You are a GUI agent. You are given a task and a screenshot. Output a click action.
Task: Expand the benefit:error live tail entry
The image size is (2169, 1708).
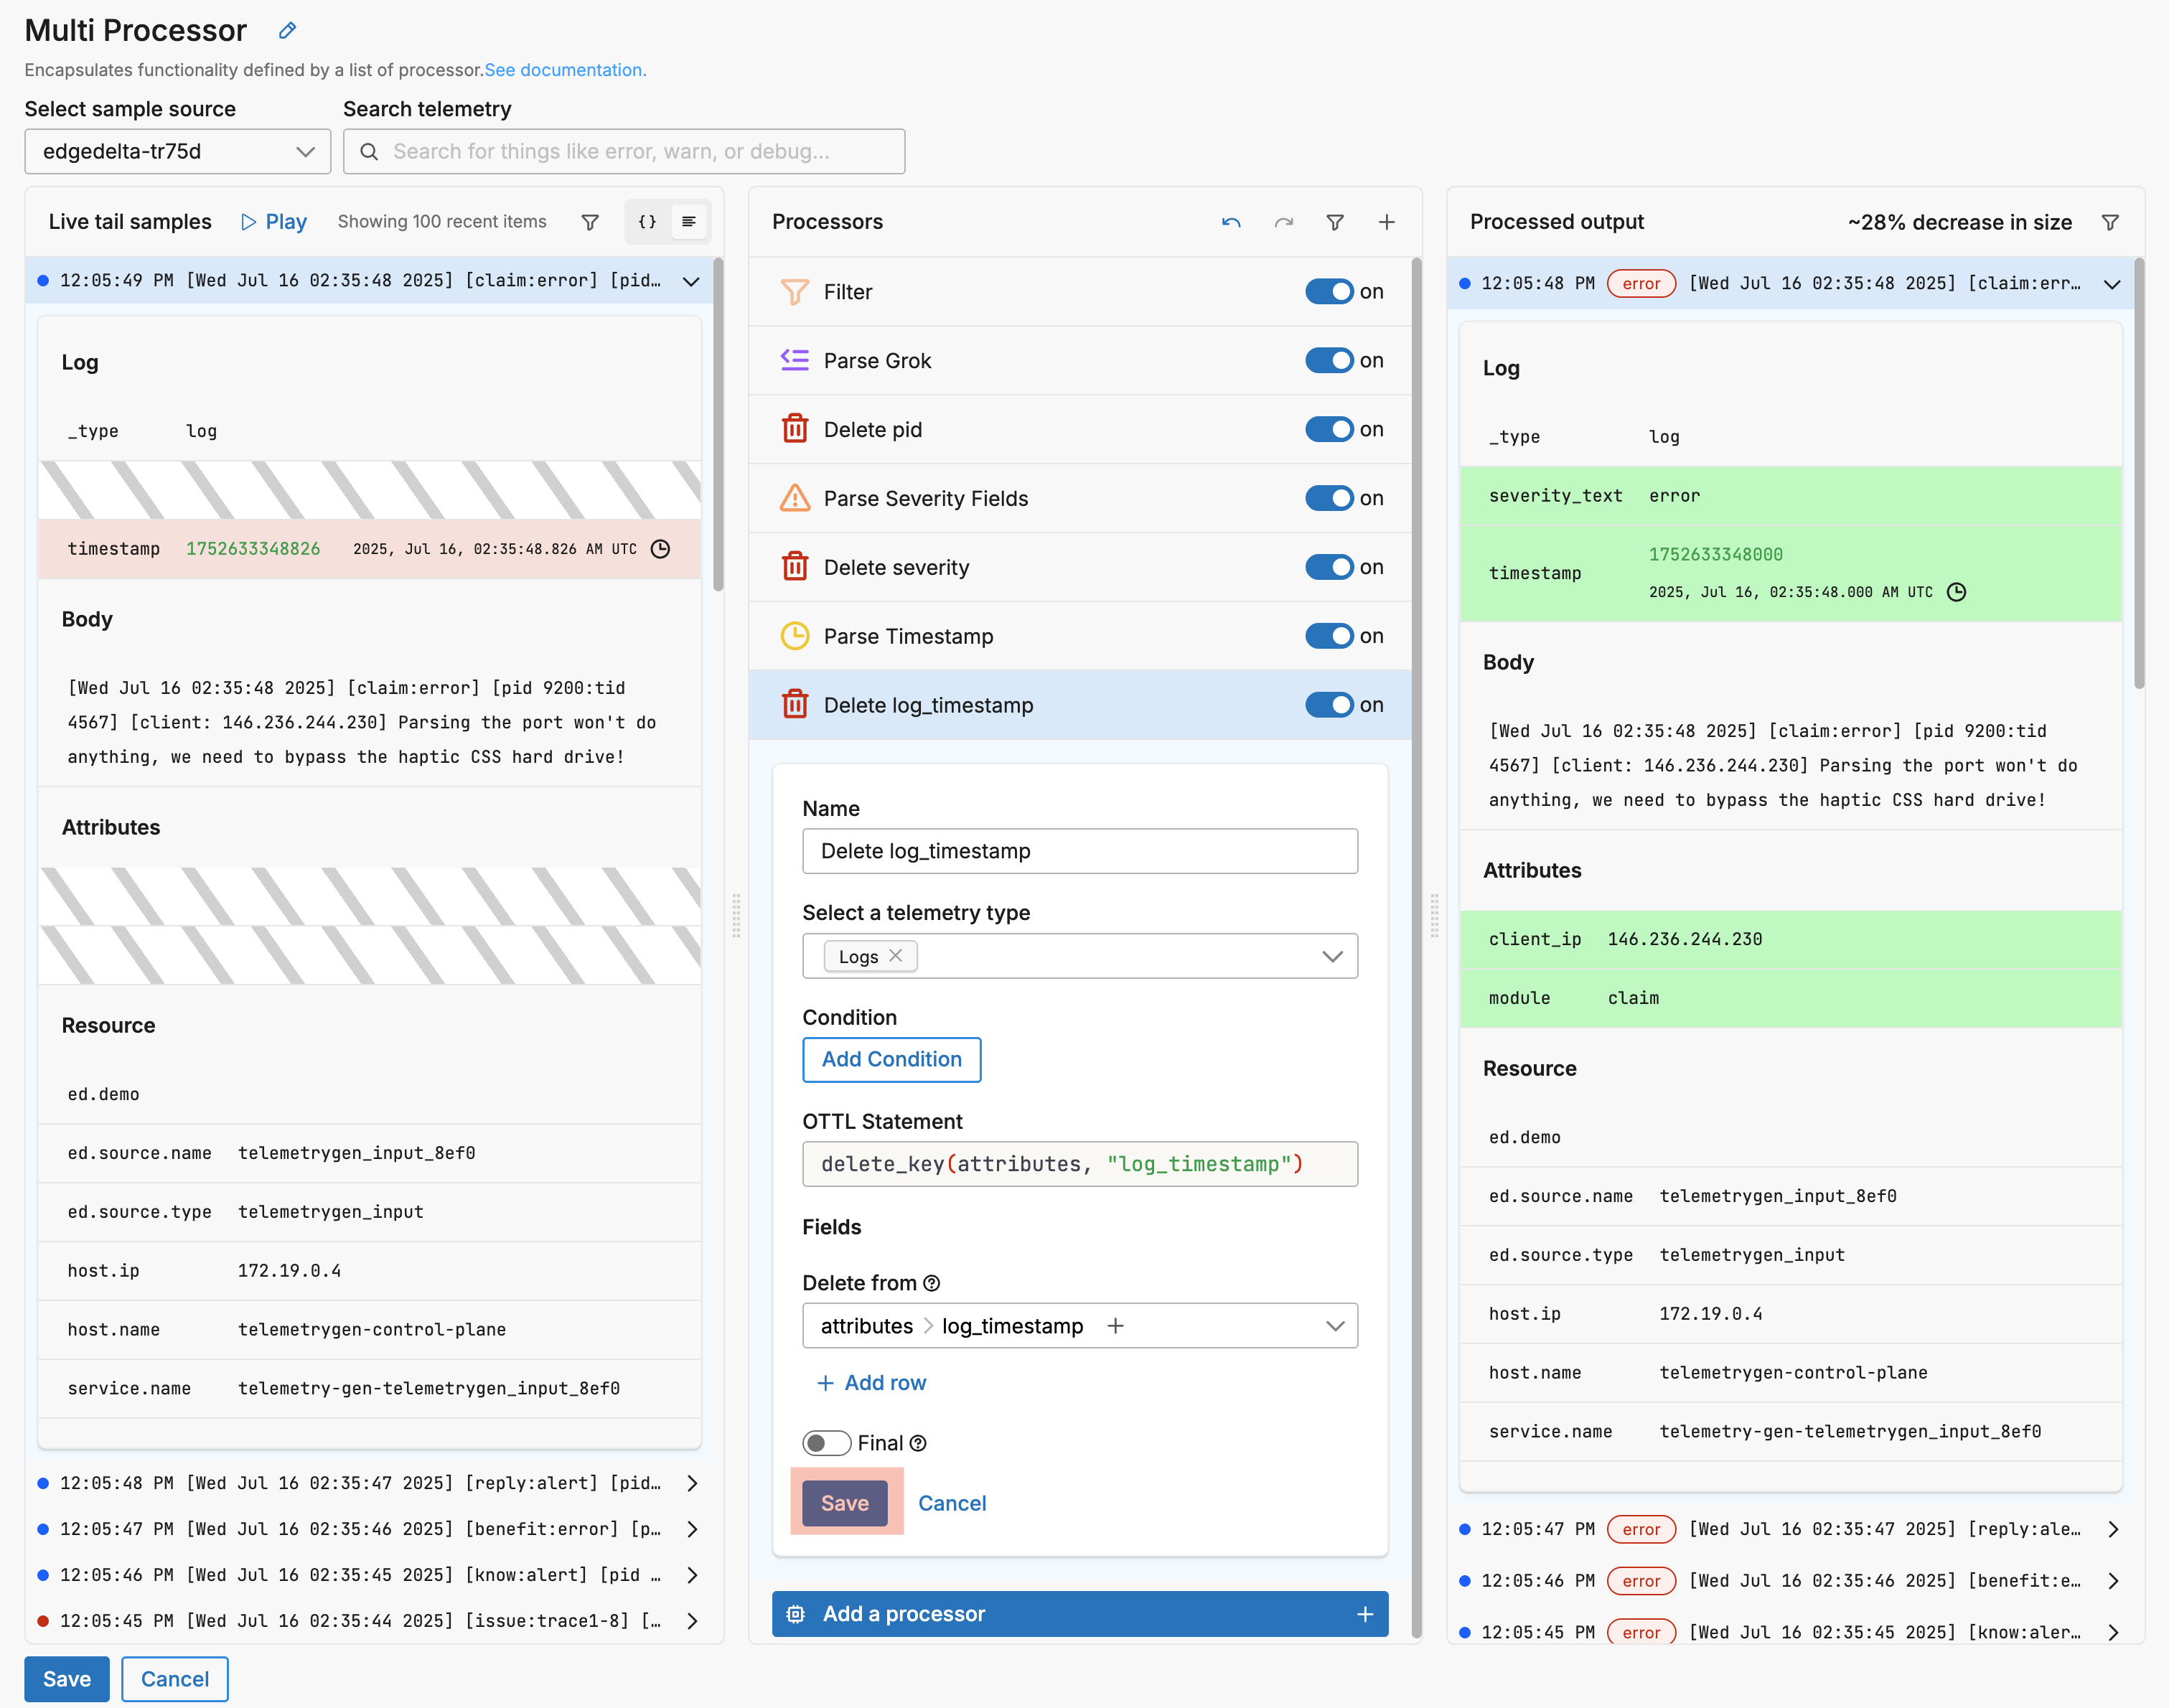pos(692,1529)
